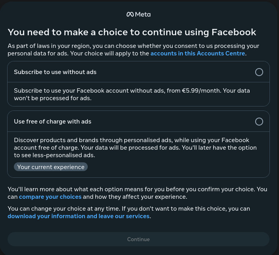Click the 'You need to make a choice' heading
Image resolution: width=279 pixels, height=255 pixels.
(132, 32)
